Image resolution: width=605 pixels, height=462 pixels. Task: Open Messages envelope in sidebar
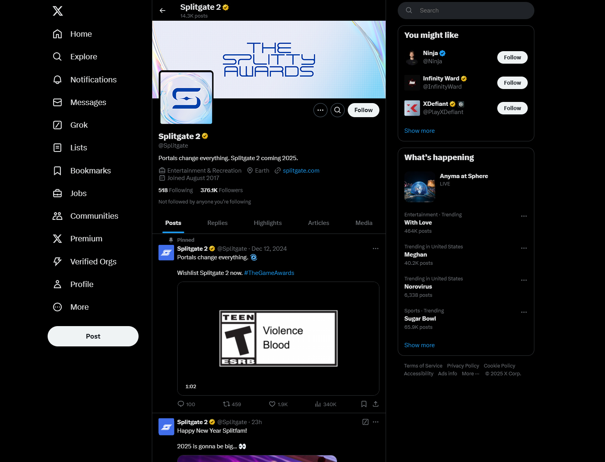tap(80, 102)
